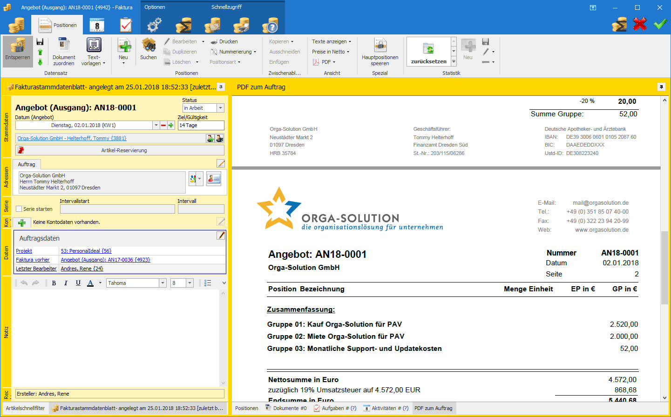The width and height of the screenshot is (671, 417).
Task: Confirm with the green checkmark button
Action: (x=660, y=24)
